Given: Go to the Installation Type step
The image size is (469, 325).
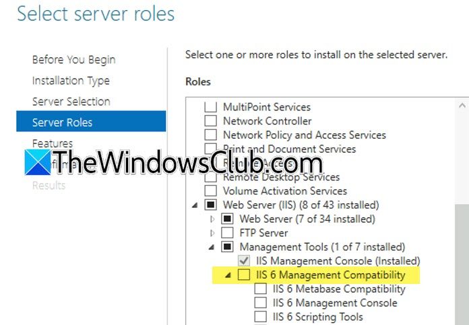Looking at the screenshot, I should pos(71,81).
